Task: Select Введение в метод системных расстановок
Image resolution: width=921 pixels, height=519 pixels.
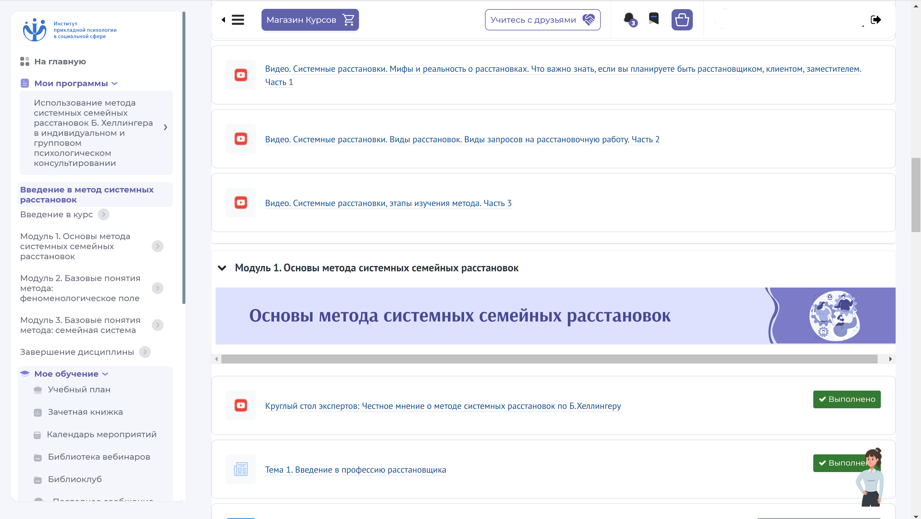Action: tap(95, 195)
